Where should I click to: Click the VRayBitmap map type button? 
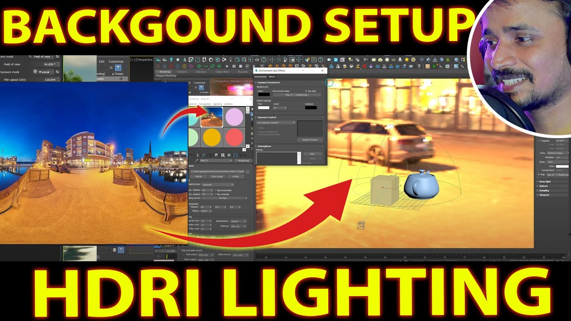243,160
